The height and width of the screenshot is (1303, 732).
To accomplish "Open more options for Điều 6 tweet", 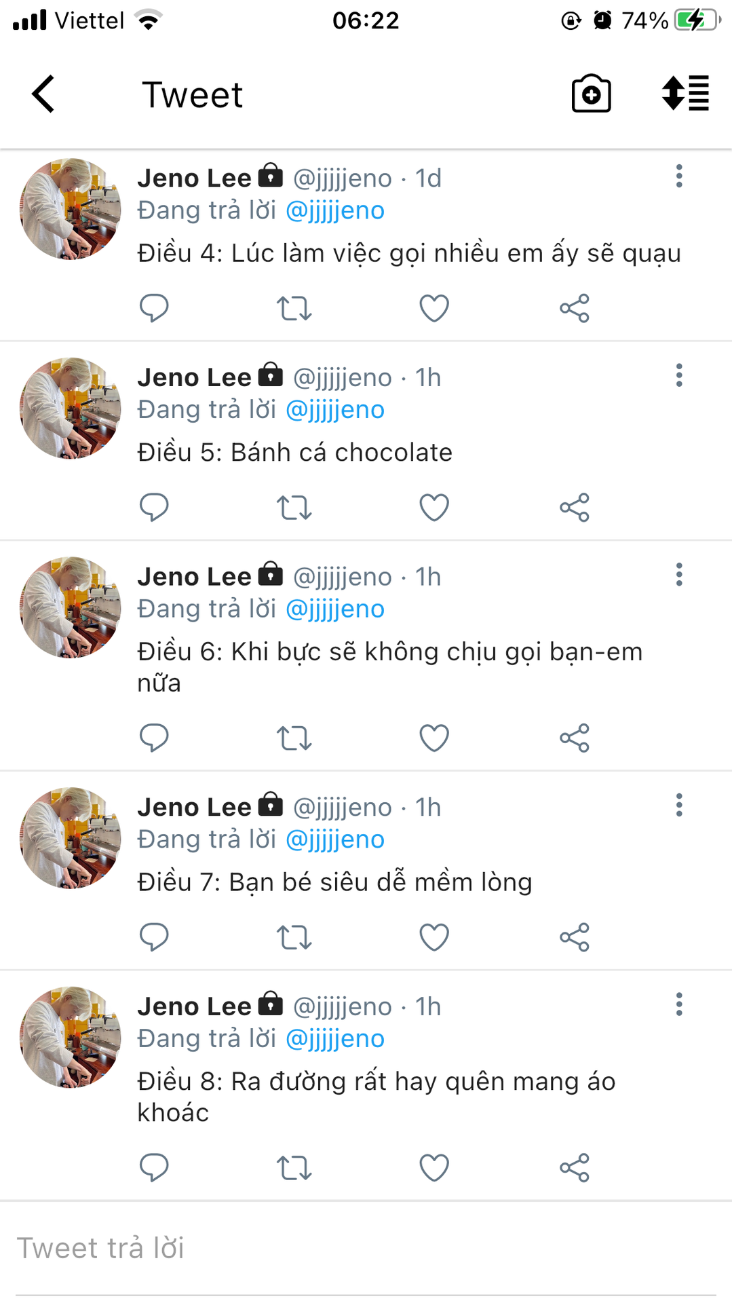I will click(678, 575).
